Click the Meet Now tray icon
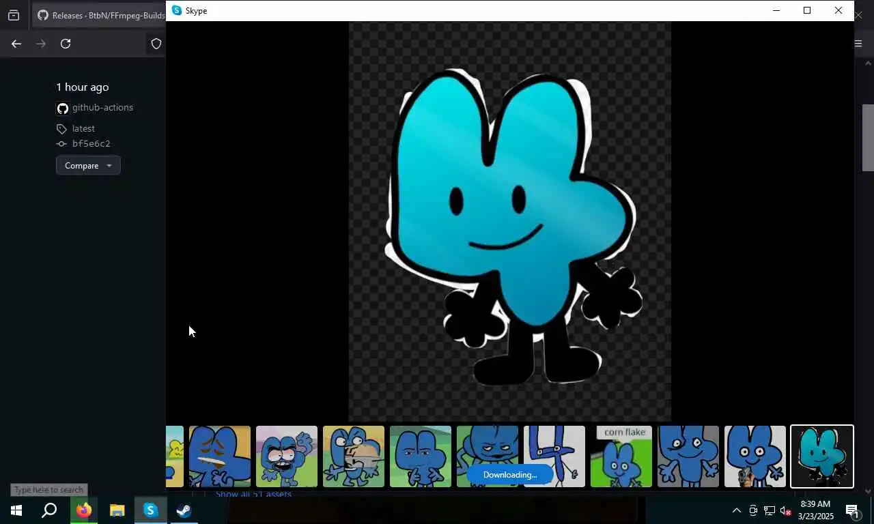The height and width of the screenshot is (524, 874). point(753,510)
